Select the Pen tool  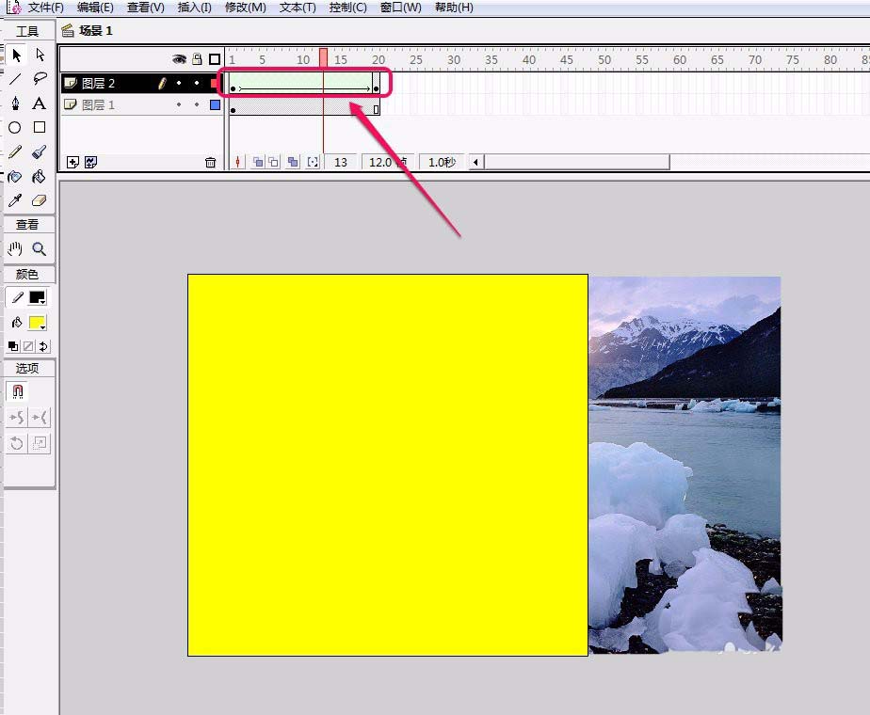tap(15, 103)
